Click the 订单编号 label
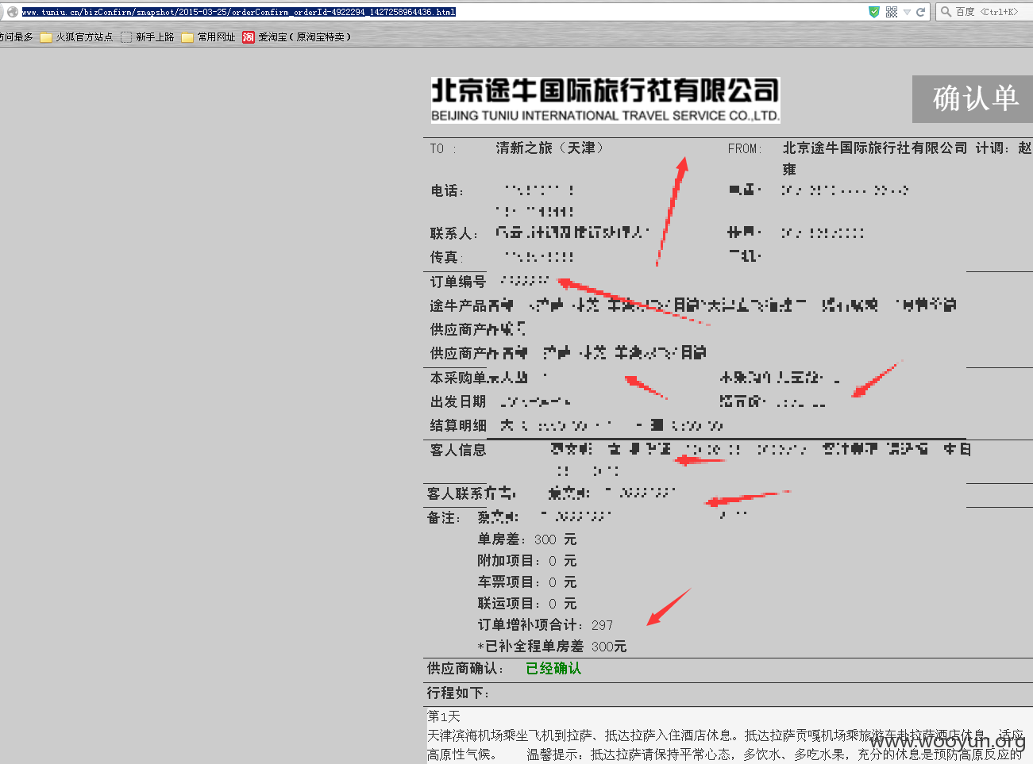 [x=457, y=282]
